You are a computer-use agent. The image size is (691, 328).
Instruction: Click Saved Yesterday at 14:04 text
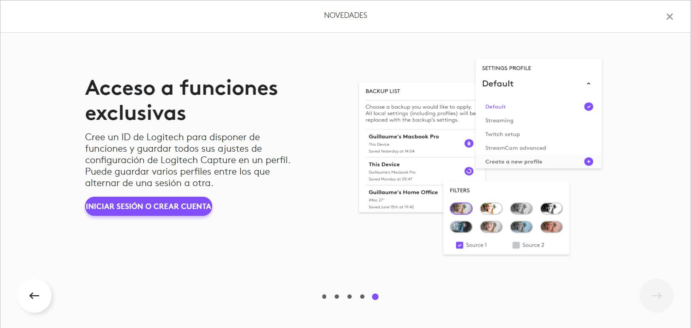pyautogui.click(x=391, y=151)
